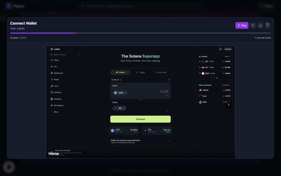The width and height of the screenshot is (281, 176).
Task: Open Swap from the sidebar
Action: (55, 60)
